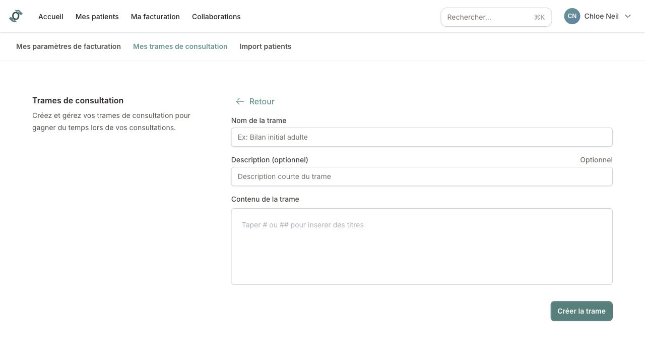Open Ma facturation section

point(155,17)
